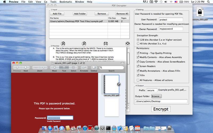The height and width of the screenshot is (133, 213).
Task: Click Browse... to choose output folder
Action: (156, 96)
